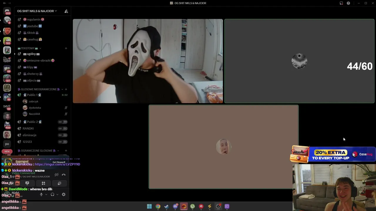
Task: Open GTA server icon with 58 badge
Action: (7, 69)
